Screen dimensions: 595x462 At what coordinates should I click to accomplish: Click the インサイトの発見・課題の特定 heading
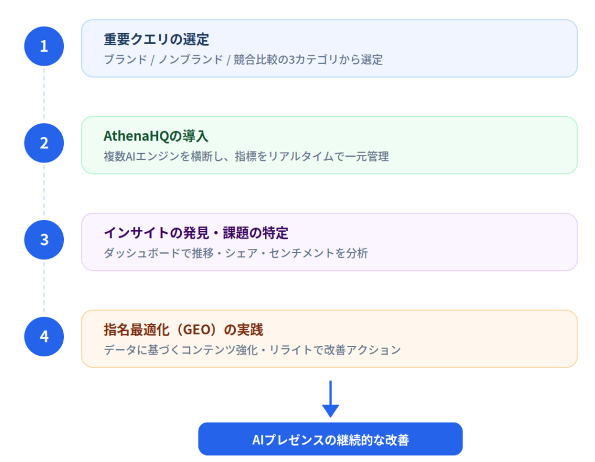[x=196, y=233]
